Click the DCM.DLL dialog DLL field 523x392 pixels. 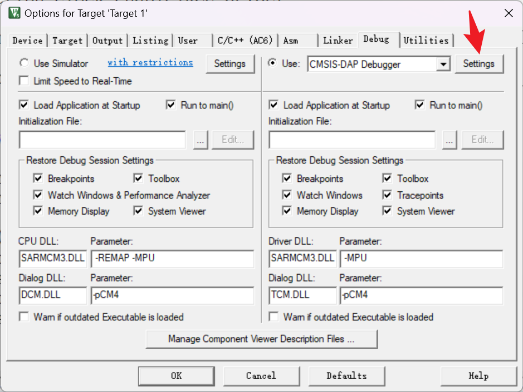coord(53,295)
